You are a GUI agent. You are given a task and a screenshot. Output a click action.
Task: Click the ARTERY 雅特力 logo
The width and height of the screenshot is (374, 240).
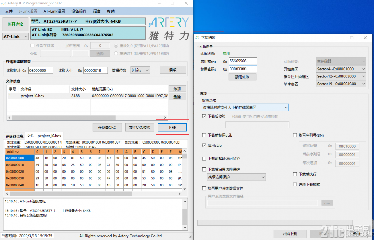pyautogui.click(x=169, y=29)
